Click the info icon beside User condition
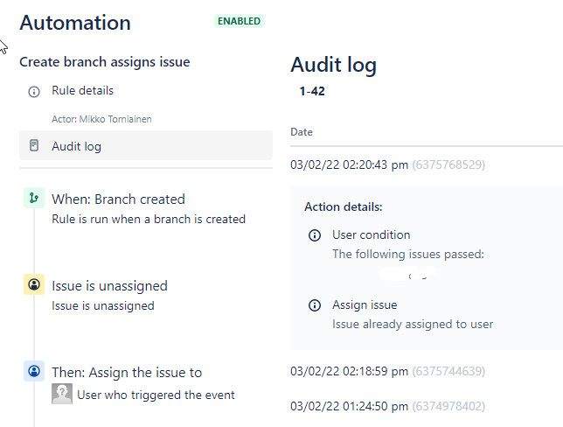The height and width of the screenshot is (427, 563). [315, 235]
